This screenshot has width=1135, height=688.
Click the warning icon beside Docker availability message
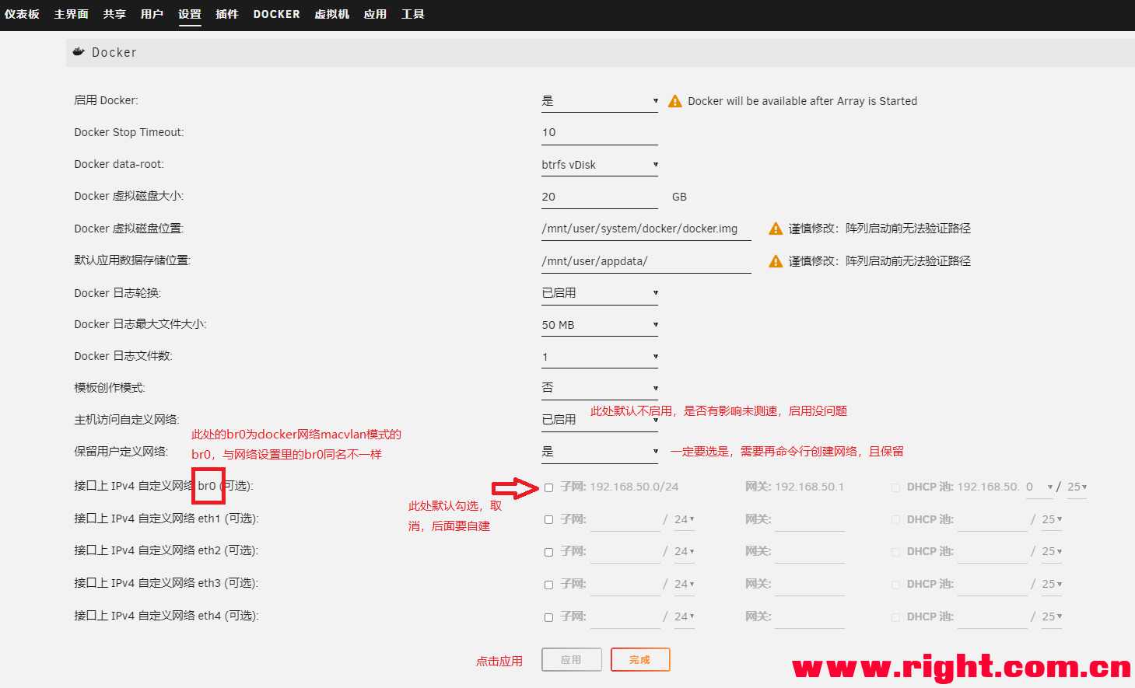(675, 101)
